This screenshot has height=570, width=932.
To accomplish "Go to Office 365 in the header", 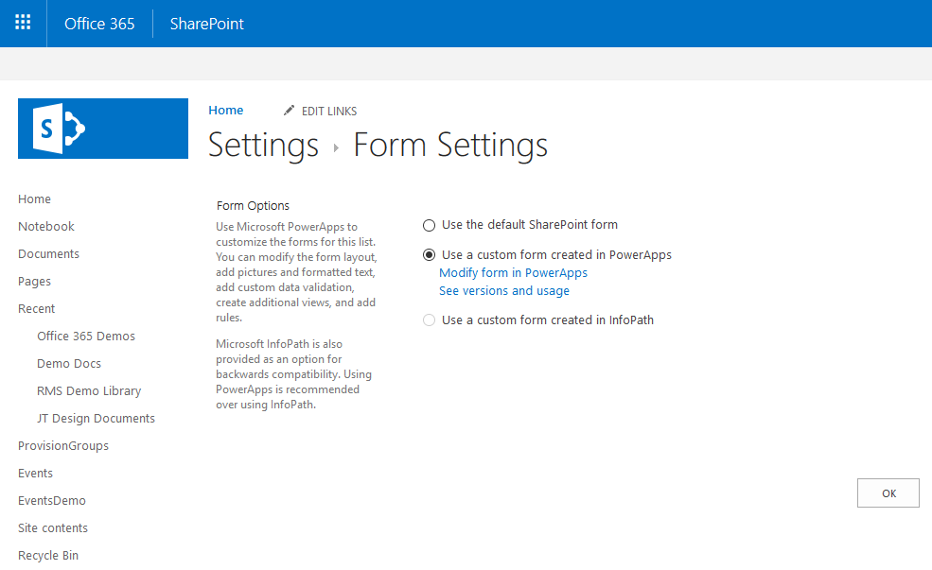I will pos(99,24).
